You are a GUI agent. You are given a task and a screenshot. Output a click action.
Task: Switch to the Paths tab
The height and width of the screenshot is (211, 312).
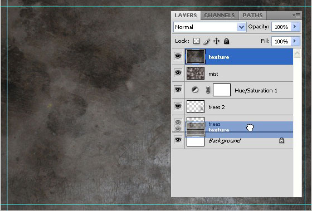252,16
